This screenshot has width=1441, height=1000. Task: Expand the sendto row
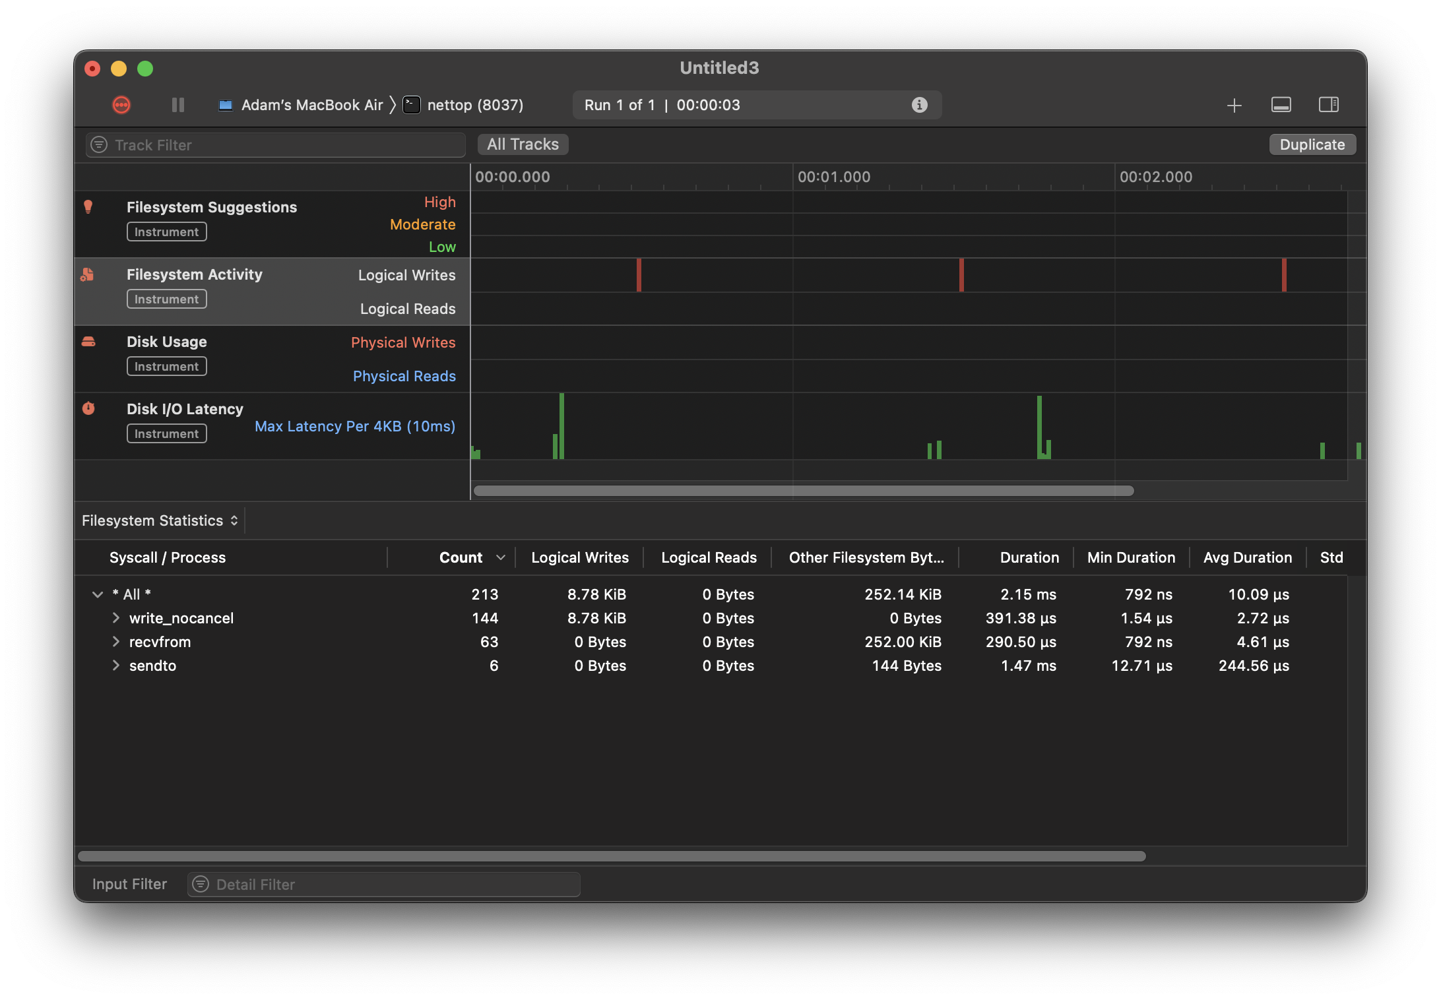(116, 665)
